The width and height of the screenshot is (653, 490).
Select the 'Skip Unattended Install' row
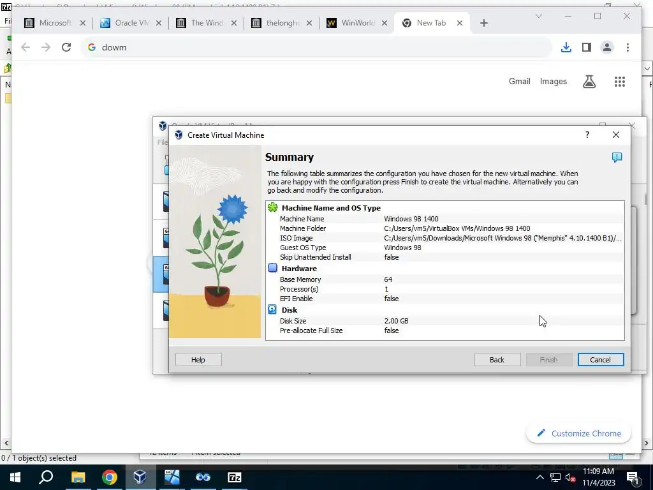444,257
